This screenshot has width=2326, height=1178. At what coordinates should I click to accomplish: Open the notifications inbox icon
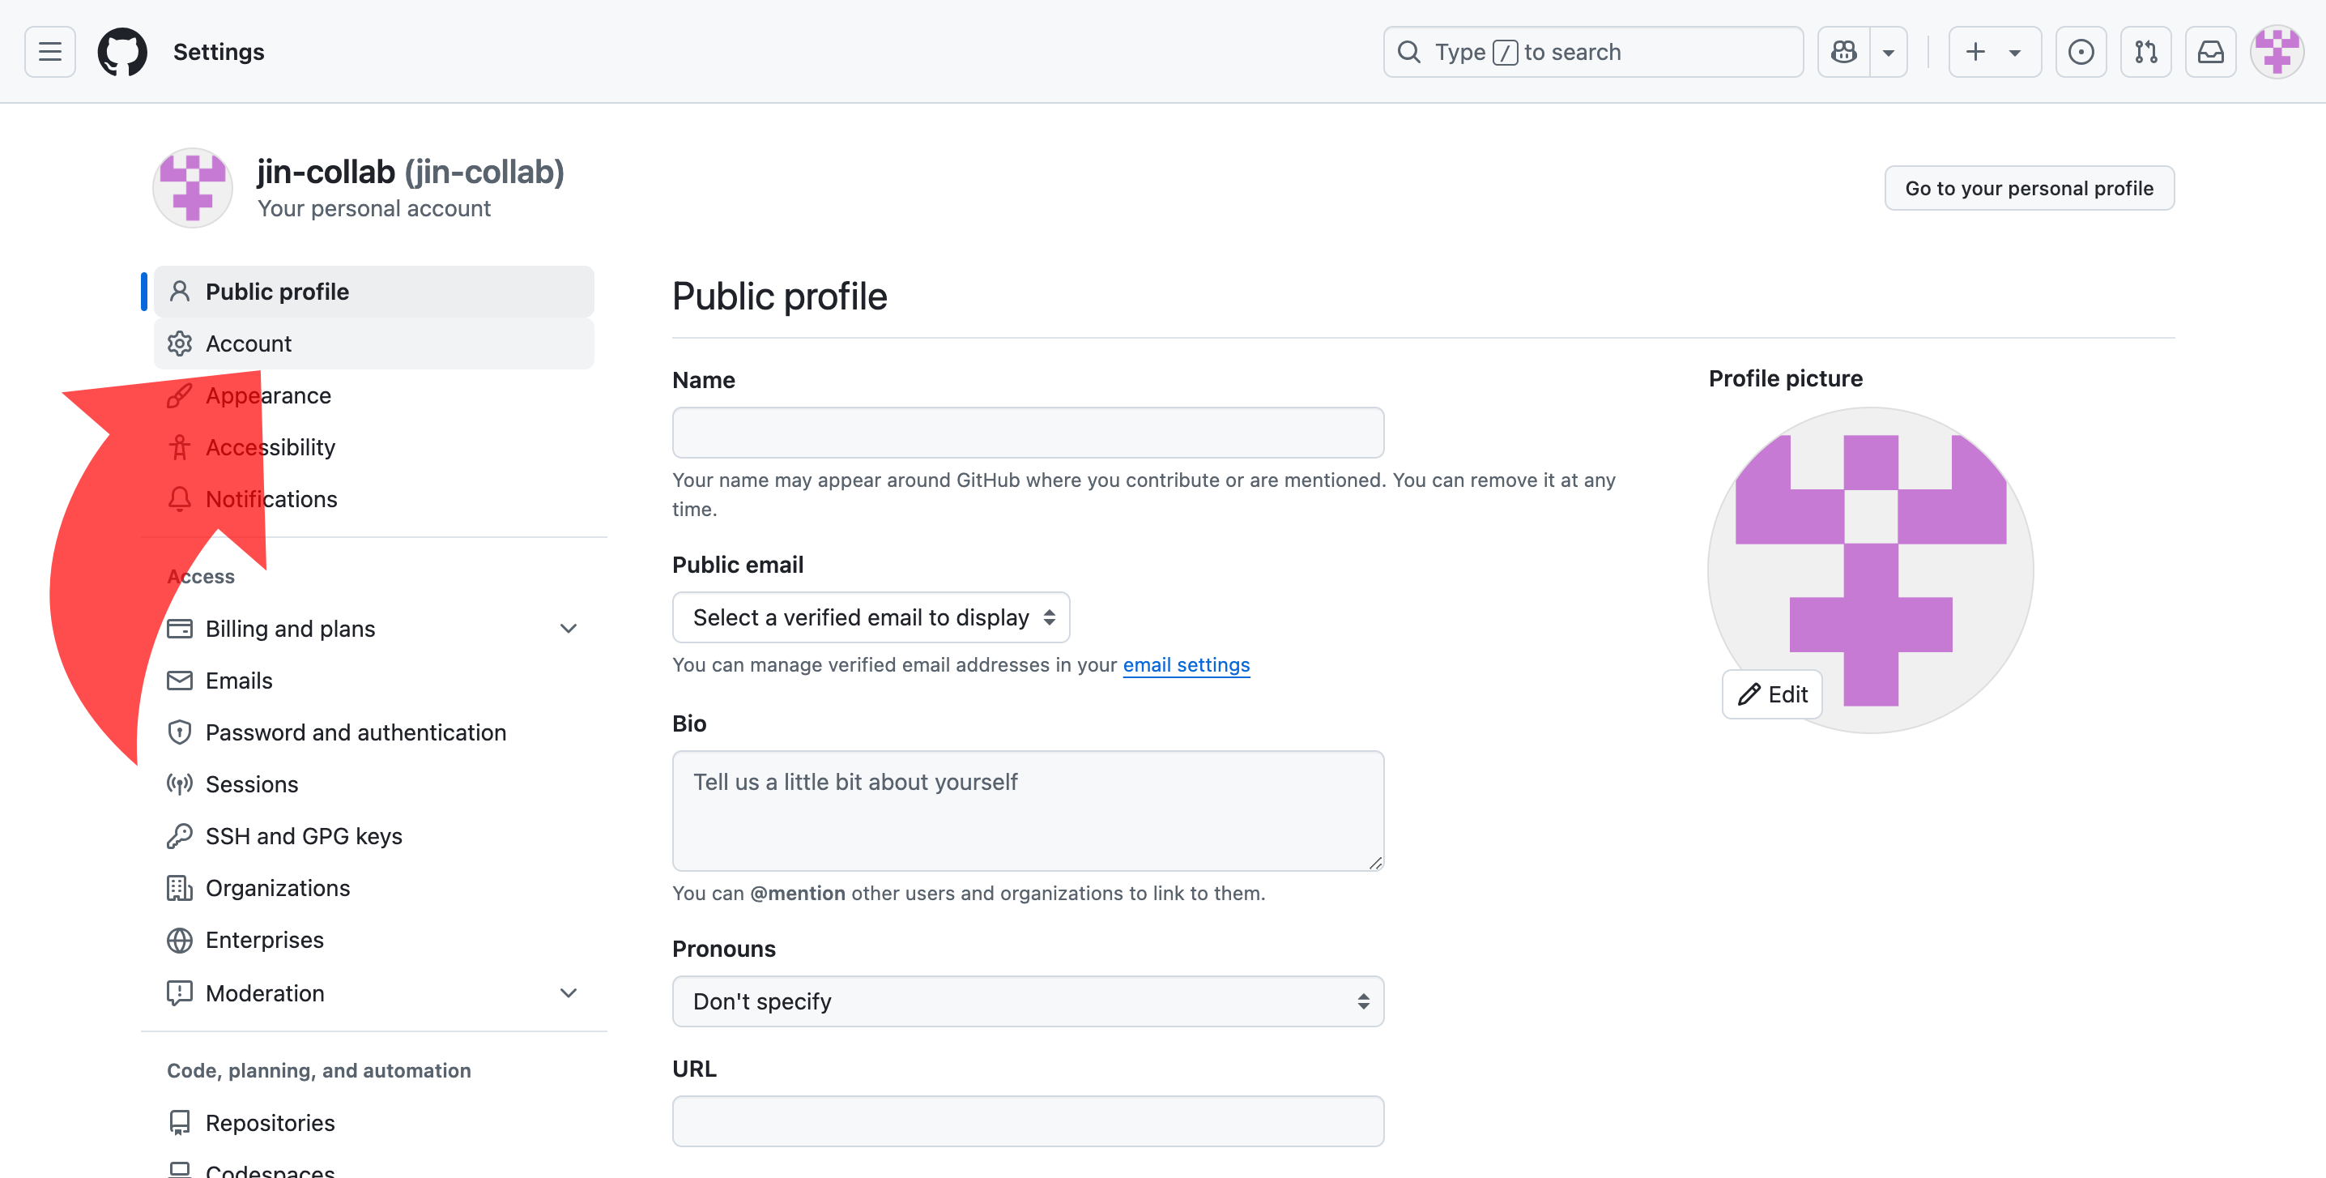pyautogui.click(x=2209, y=52)
